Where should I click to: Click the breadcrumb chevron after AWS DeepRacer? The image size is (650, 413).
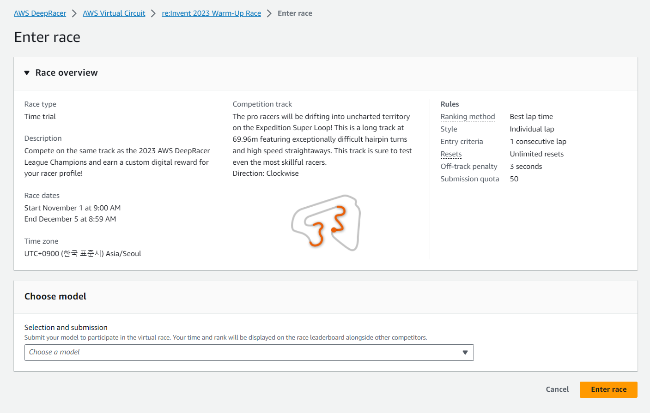[x=74, y=13]
